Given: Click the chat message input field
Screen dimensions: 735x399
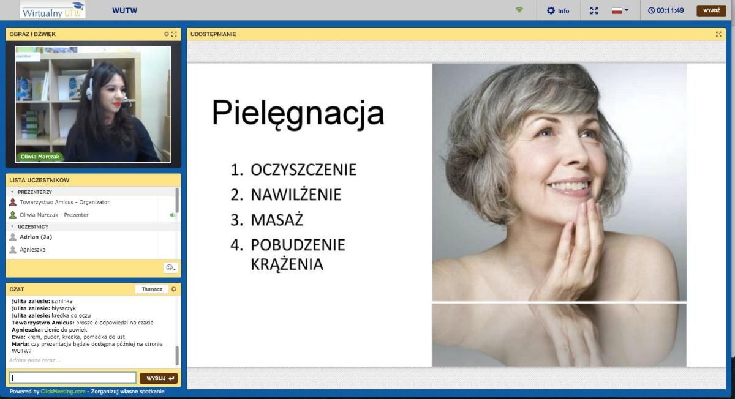Looking at the screenshot, I should (73, 378).
